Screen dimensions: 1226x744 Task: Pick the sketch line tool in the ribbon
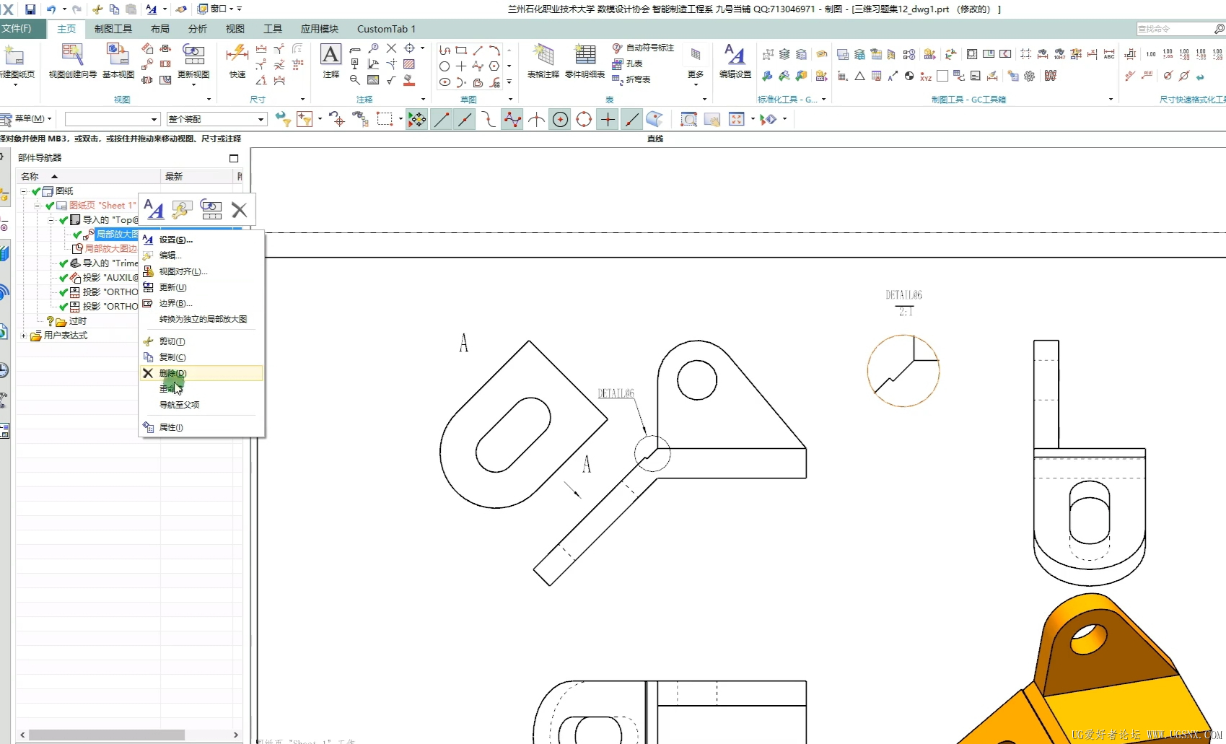click(x=478, y=50)
